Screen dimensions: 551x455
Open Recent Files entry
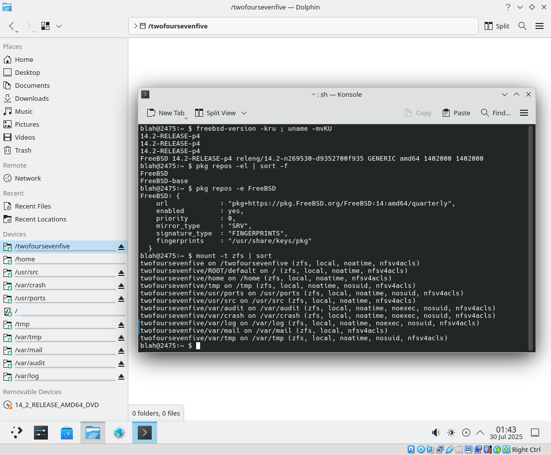(x=63, y=206)
